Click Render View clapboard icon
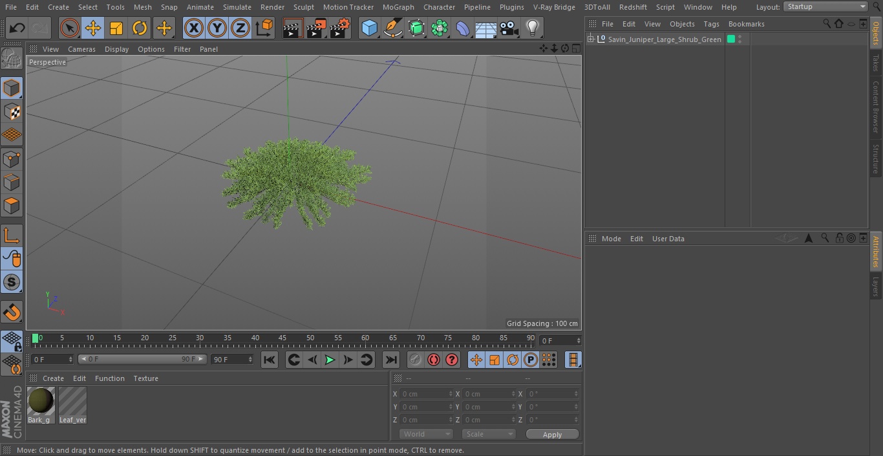883x456 pixels. point(293,28)
